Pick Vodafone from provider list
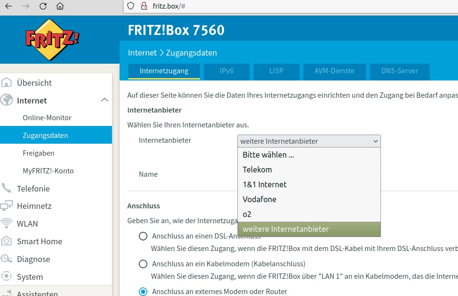The height and width of the screenshot is (296, 458). [x=309, y=199]
